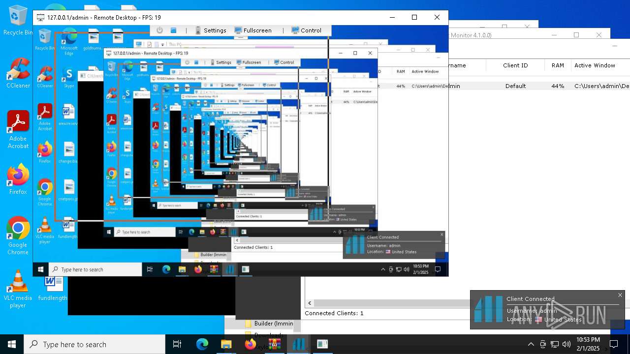Click the 10:53 PM clock on the local taskbar
Image resolution: width=630 pixels, height=354 pixels.
588,344
